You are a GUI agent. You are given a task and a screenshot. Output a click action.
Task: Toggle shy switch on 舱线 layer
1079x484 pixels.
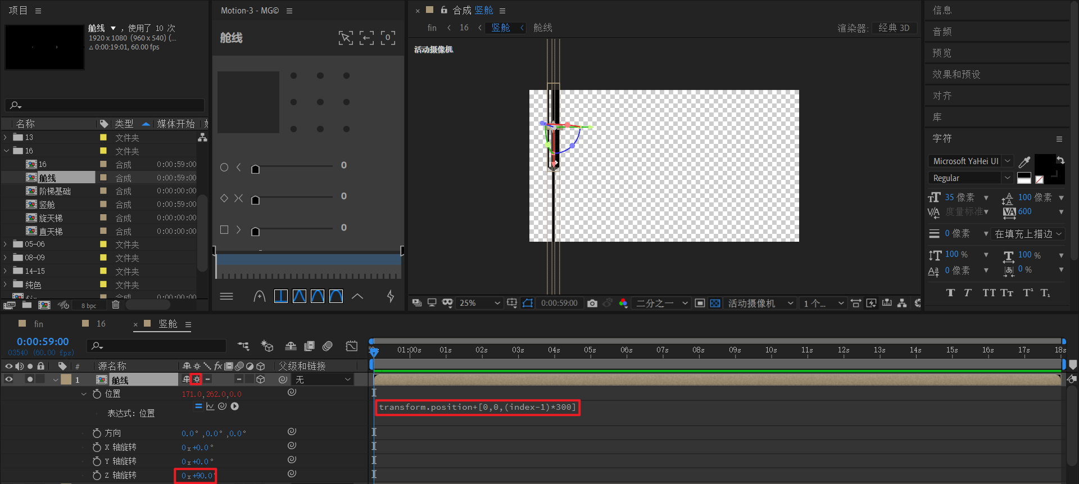(x=186, y=379)
